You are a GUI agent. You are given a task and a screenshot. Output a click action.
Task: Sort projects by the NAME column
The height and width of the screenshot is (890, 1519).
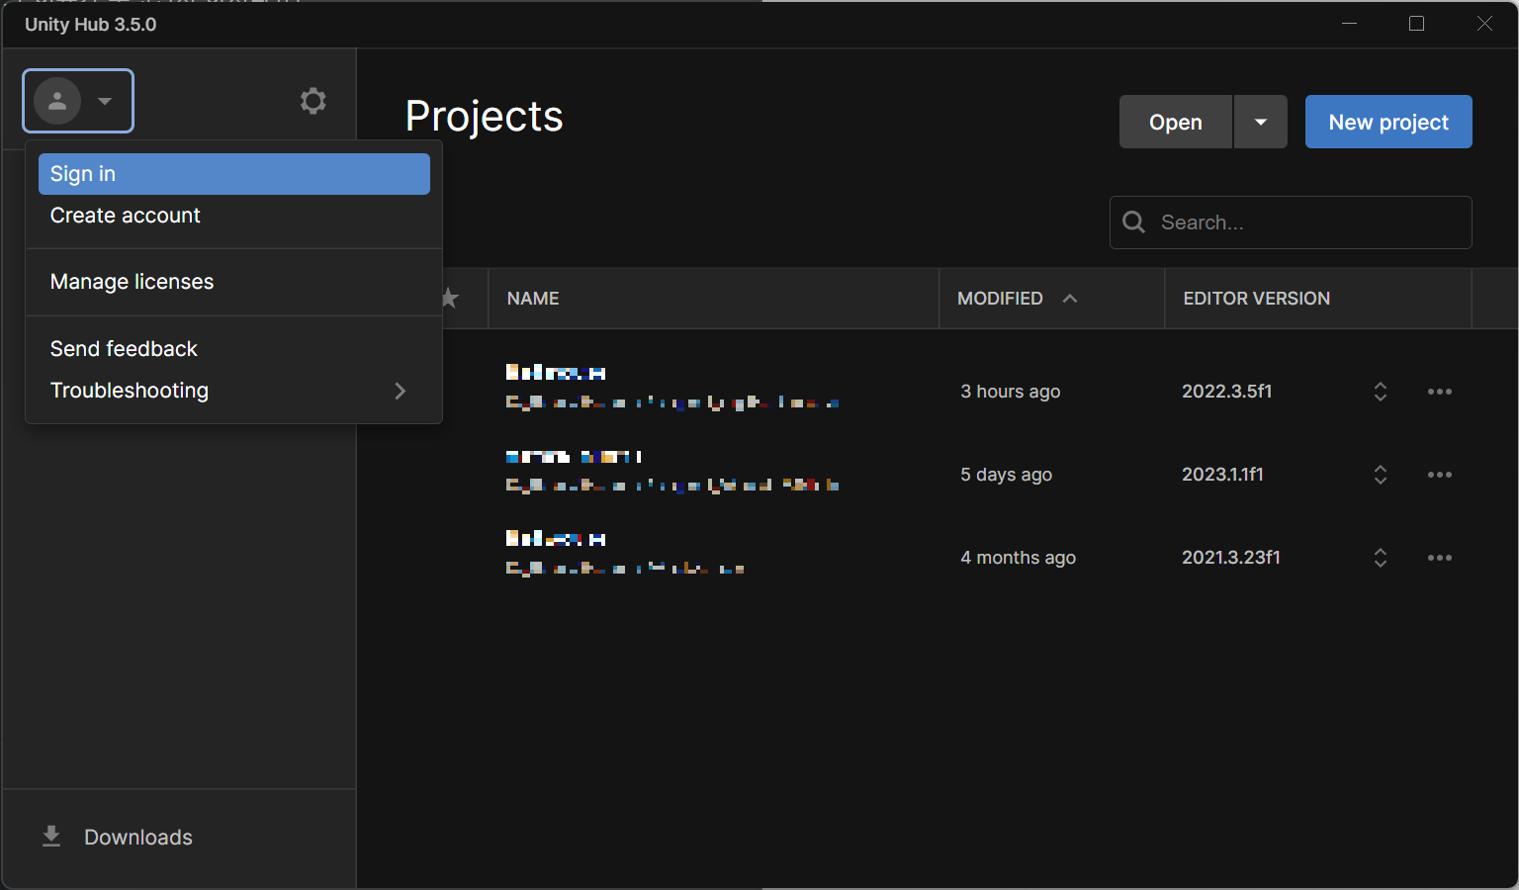(x=533, y=299)
